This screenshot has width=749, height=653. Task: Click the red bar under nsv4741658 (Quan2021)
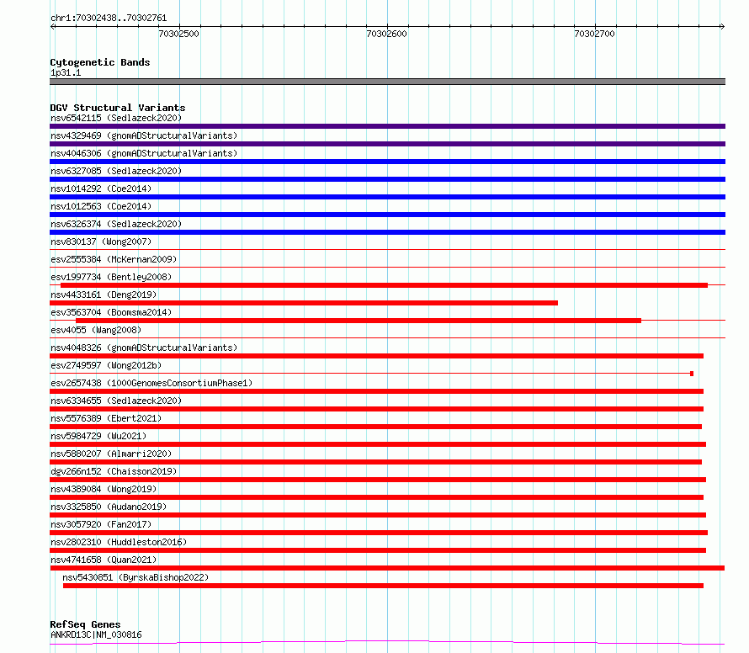(387, 568)
